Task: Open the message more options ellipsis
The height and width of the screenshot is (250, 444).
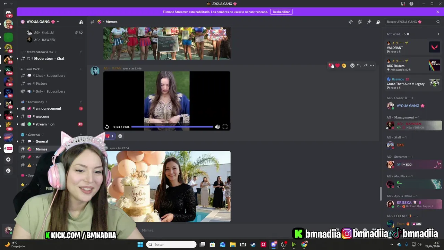Action: [372, 65]
